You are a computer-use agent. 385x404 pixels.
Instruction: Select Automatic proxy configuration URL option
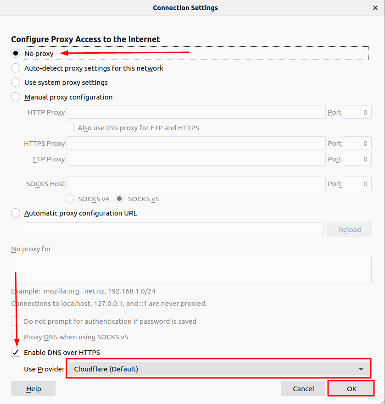[x=16, y=213]
